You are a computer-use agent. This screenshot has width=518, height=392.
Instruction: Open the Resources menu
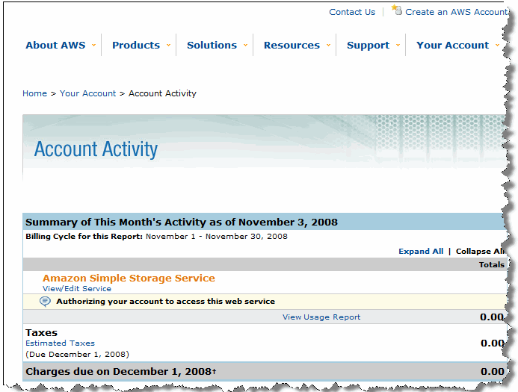tap(292, 45)
